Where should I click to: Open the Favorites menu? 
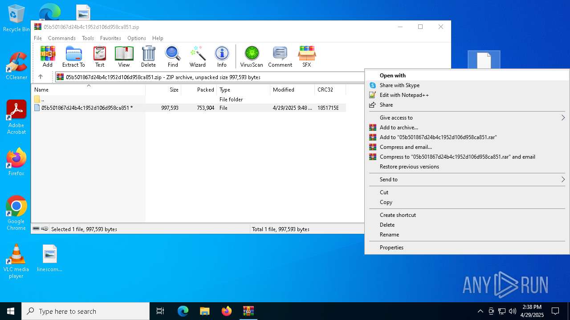point(110,38)
